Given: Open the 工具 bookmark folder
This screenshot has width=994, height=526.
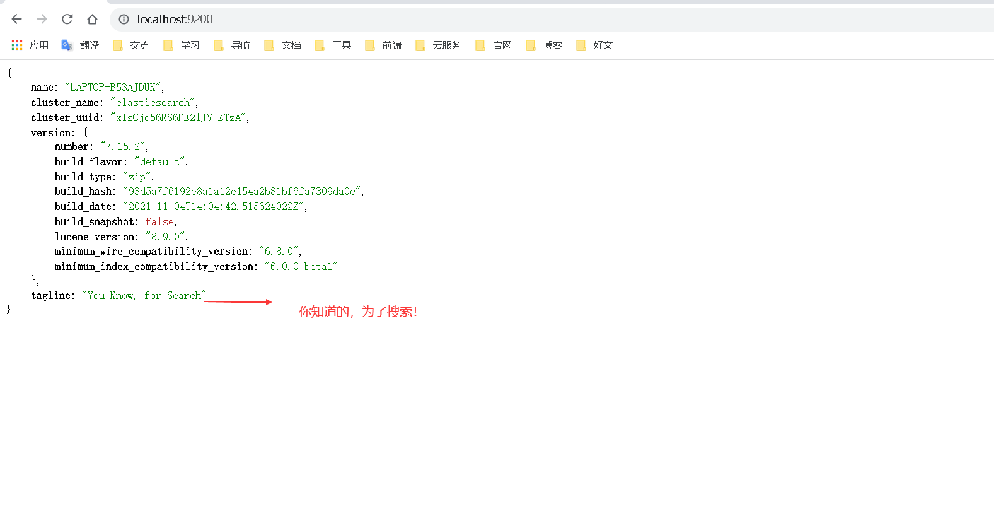Looking at the screenshot, I should tap(333, 45).
